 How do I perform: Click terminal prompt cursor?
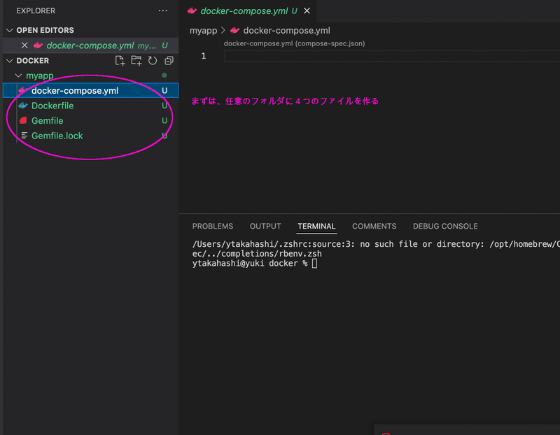[314, 264]
